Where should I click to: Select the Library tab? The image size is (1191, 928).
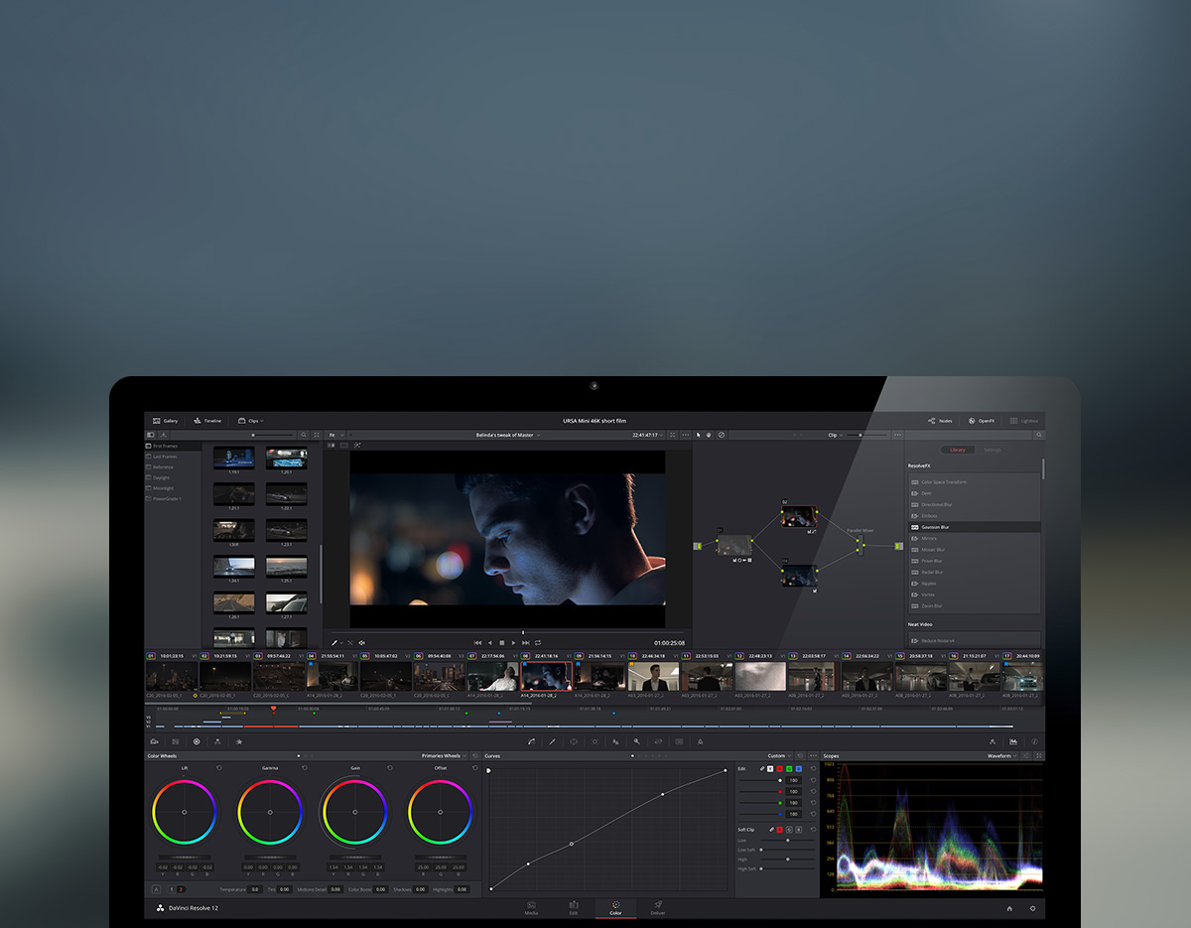pos(956,450)
